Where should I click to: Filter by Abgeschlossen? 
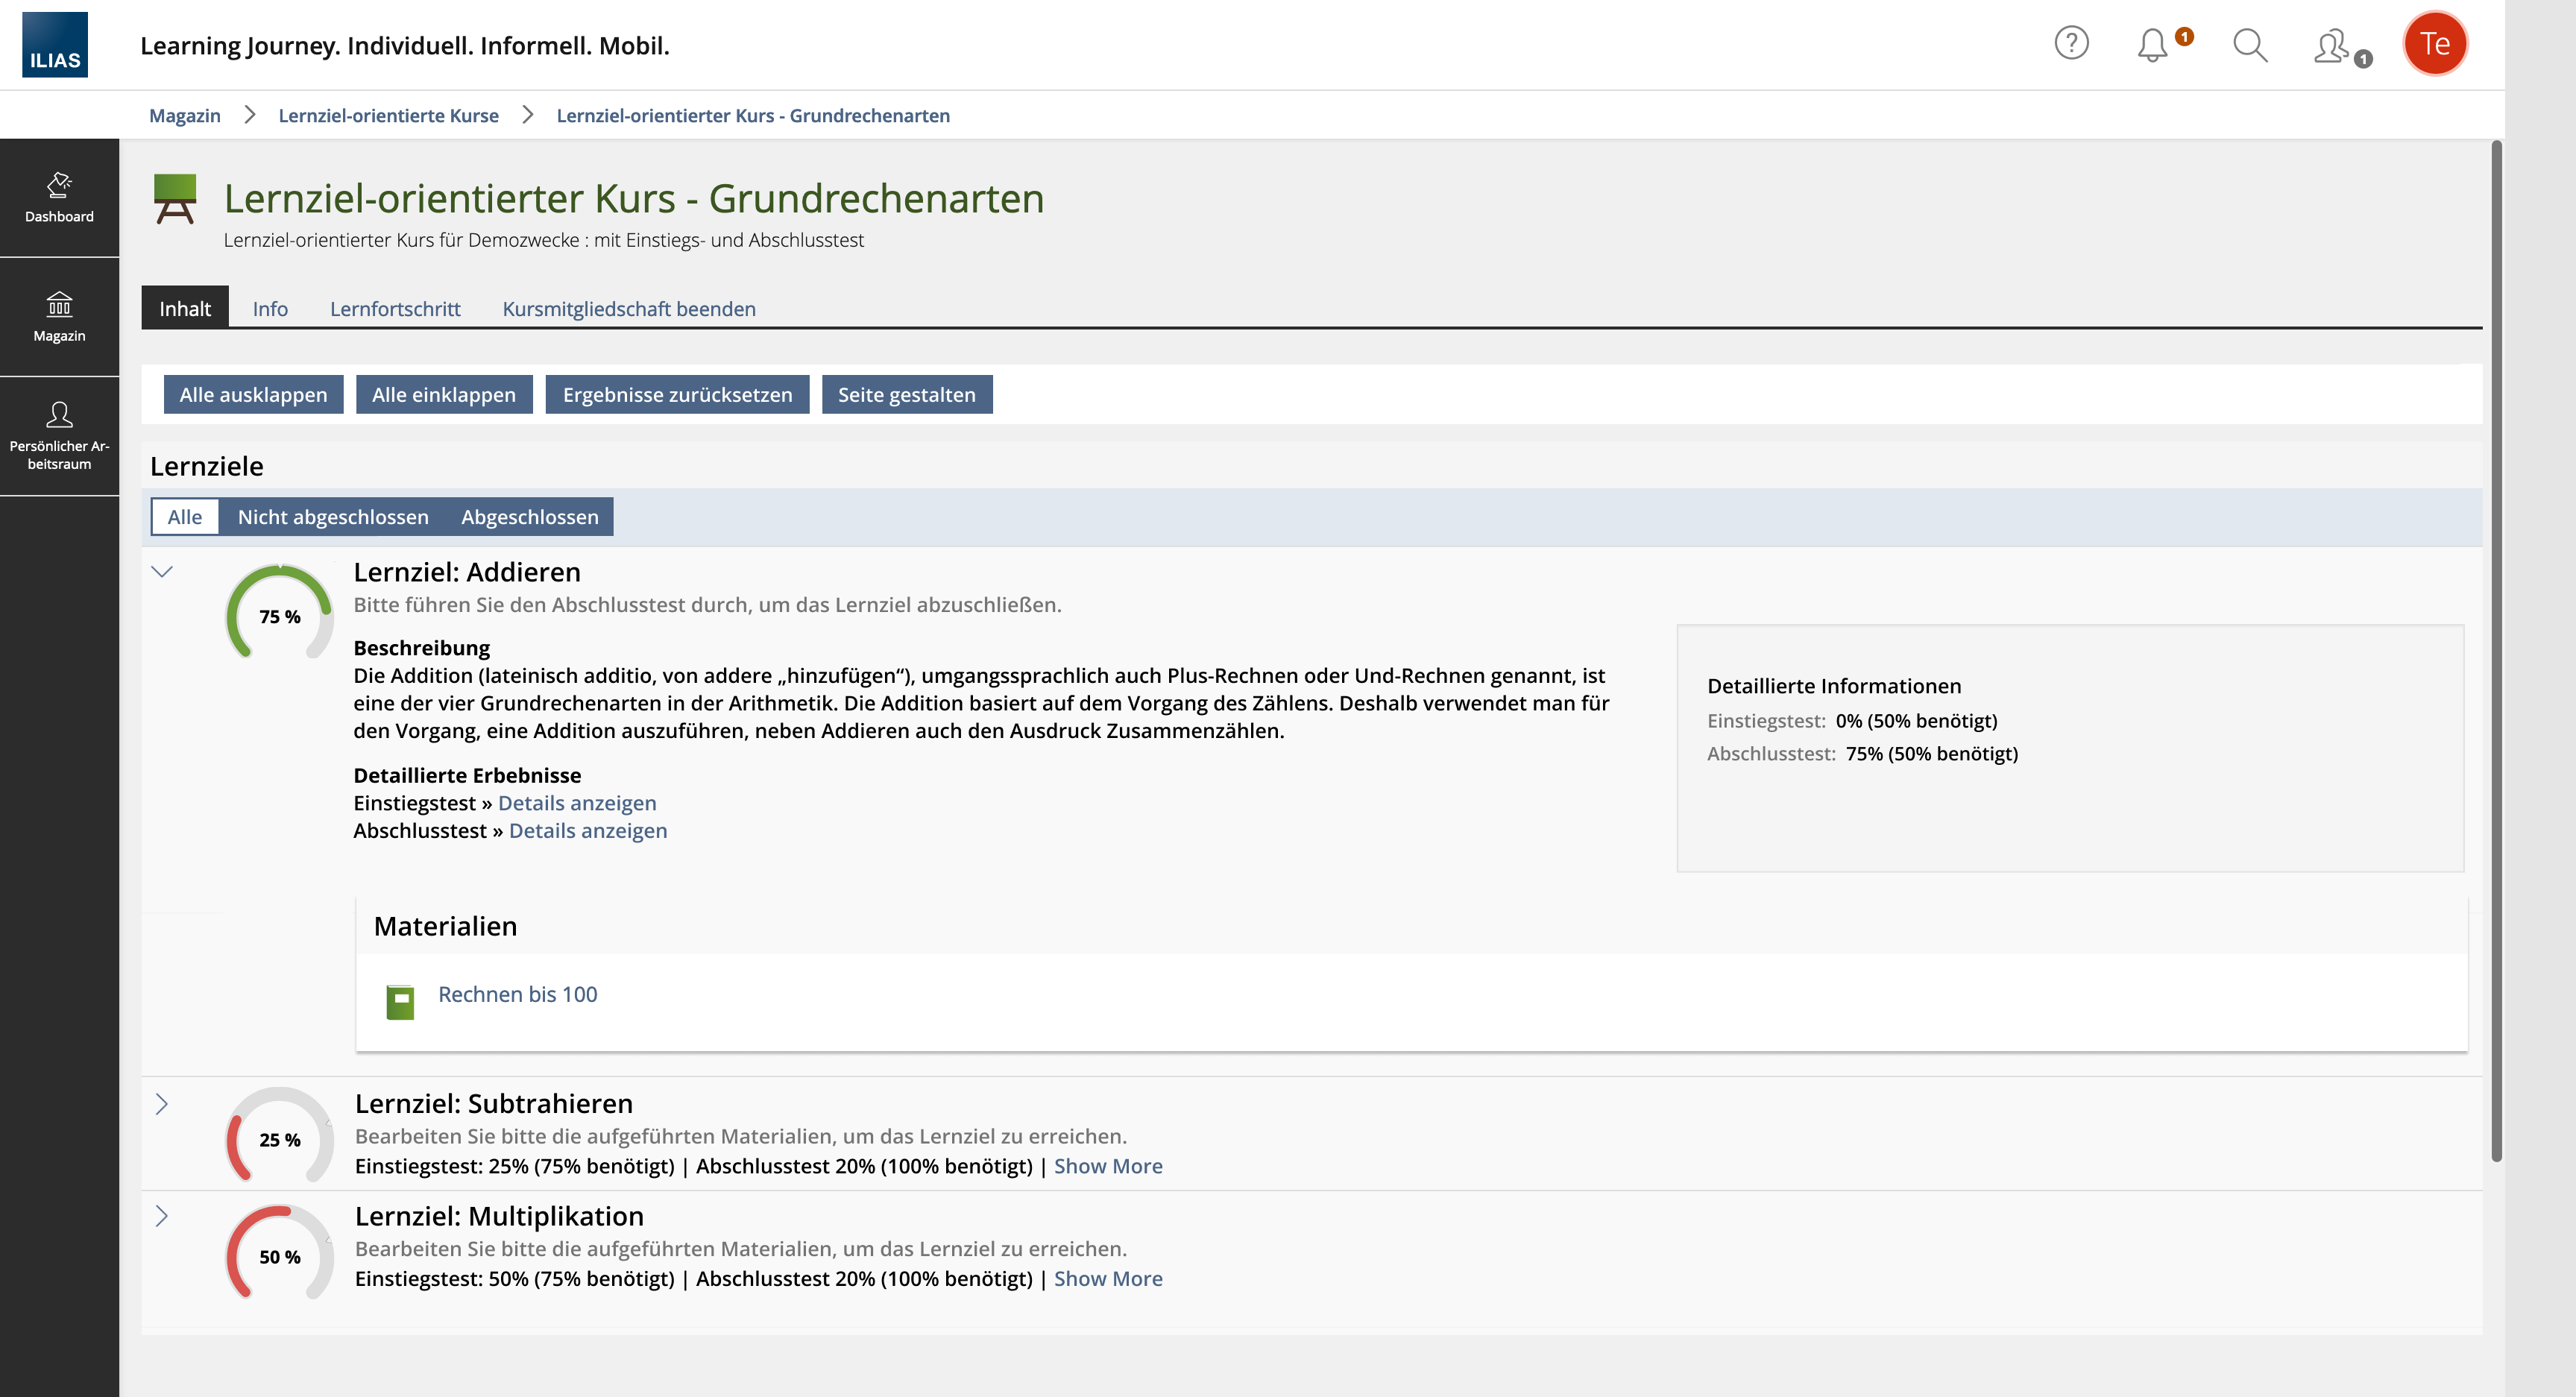click(529, 517)
